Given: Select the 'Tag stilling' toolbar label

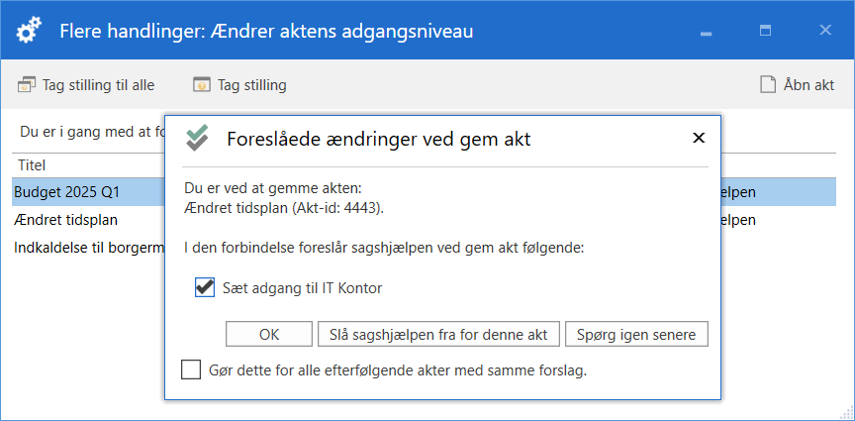Looking at the screenshot, I should [252, 85].
